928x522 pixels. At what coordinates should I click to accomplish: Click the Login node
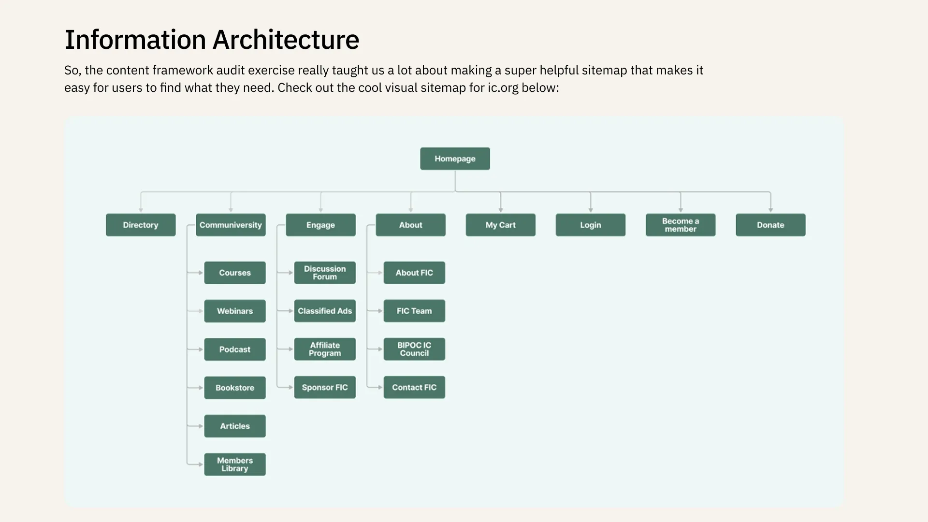[590, 225]
